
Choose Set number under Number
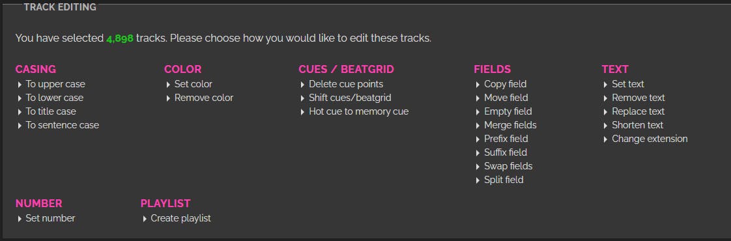pos(50,218)
